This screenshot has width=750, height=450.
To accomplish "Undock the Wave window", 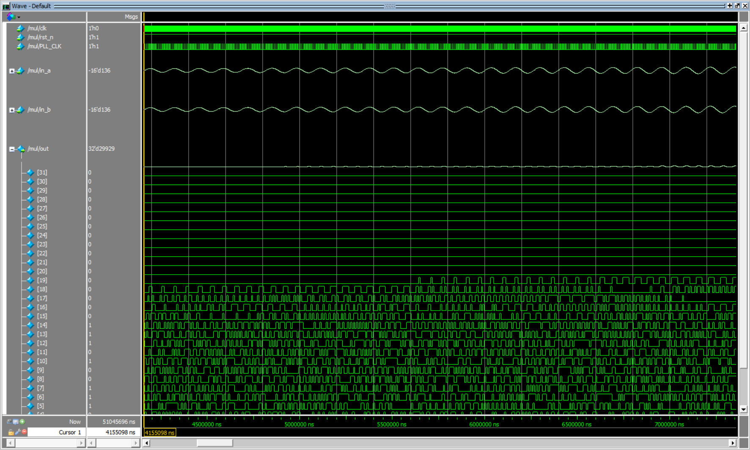I will coord(737,5).
